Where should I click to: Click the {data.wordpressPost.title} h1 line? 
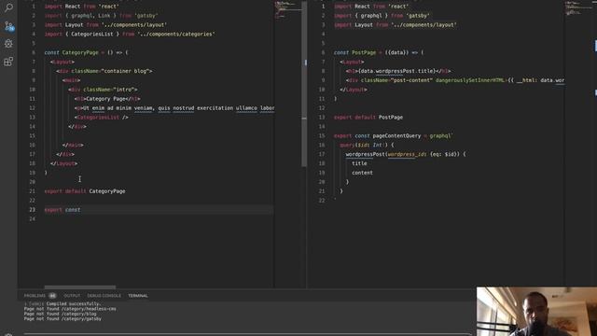pyautogui.click(x=398, y=71)
